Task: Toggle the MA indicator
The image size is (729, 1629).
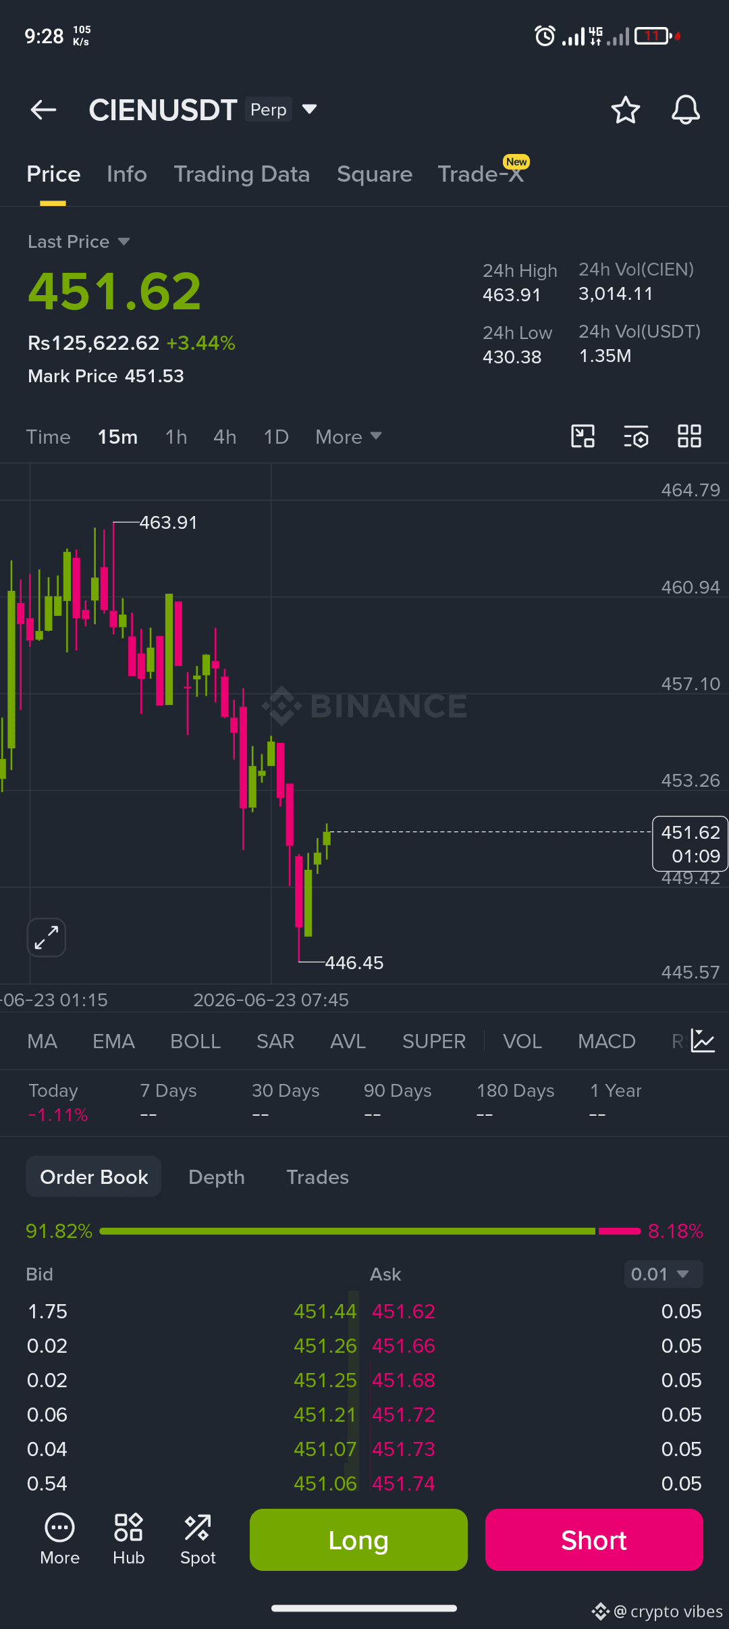Action: click(43, 1041)
